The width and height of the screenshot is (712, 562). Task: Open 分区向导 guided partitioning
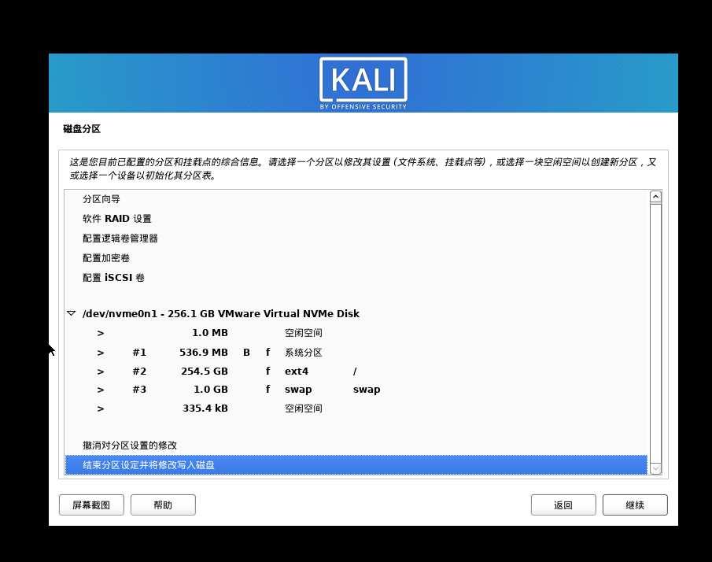click(101, 199)
